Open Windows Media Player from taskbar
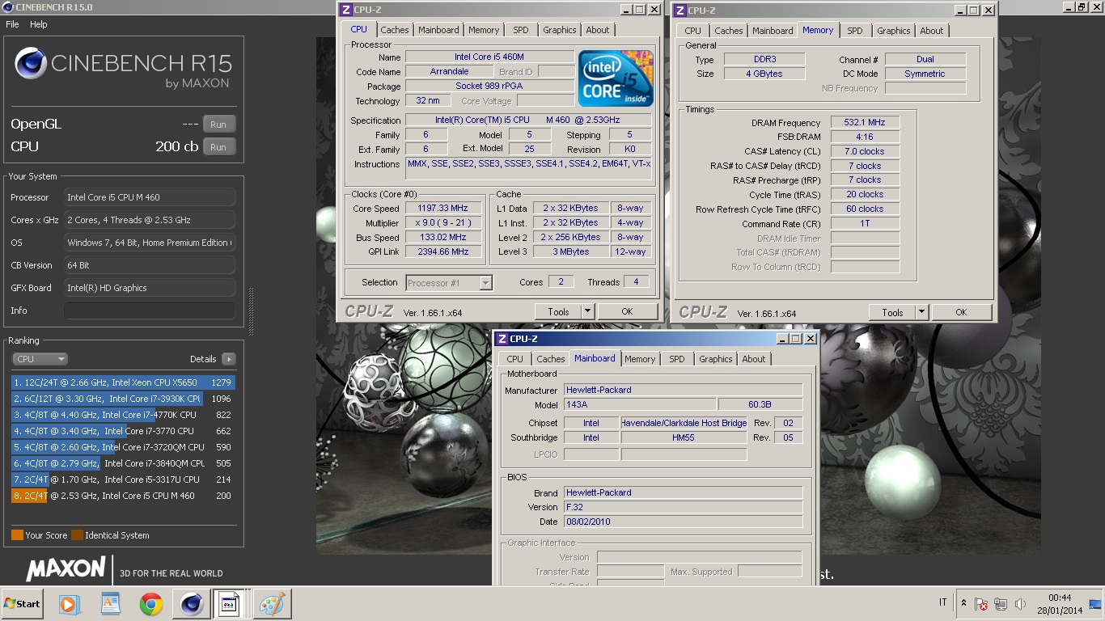1105x621 pixels. (70, 604)
